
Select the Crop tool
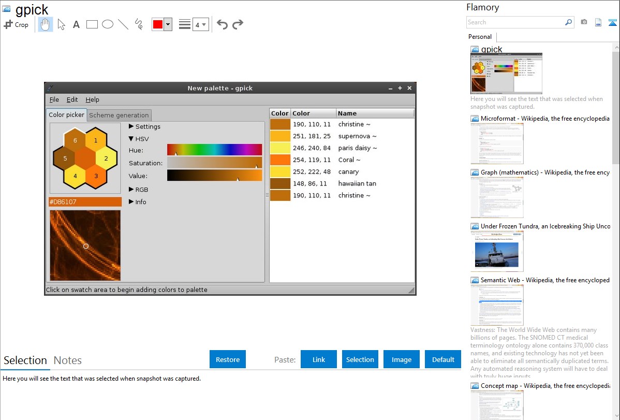pos(16,24)
